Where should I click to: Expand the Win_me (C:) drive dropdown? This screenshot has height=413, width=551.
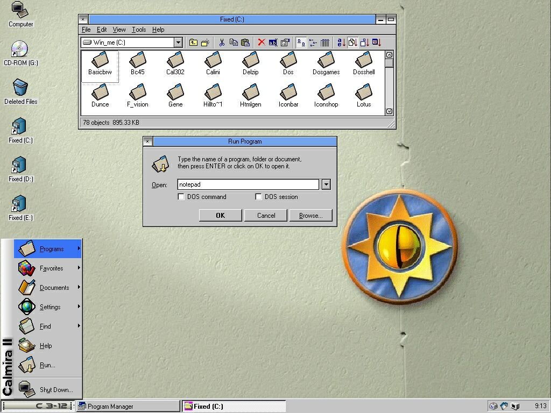pyautogui.click(x=178, y=42)
